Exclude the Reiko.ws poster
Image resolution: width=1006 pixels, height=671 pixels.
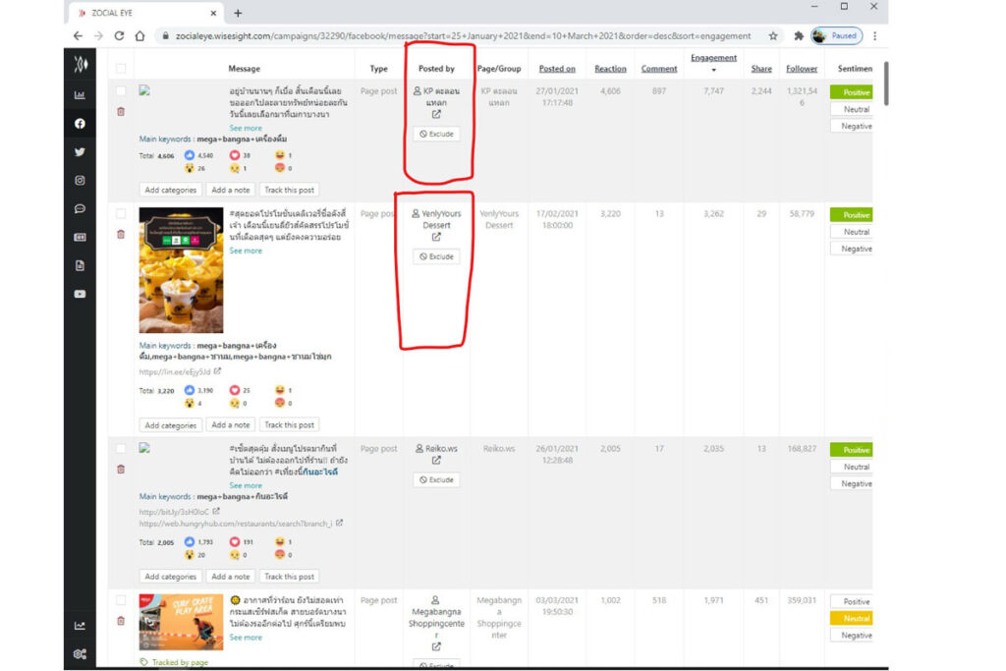coord(436,479)
